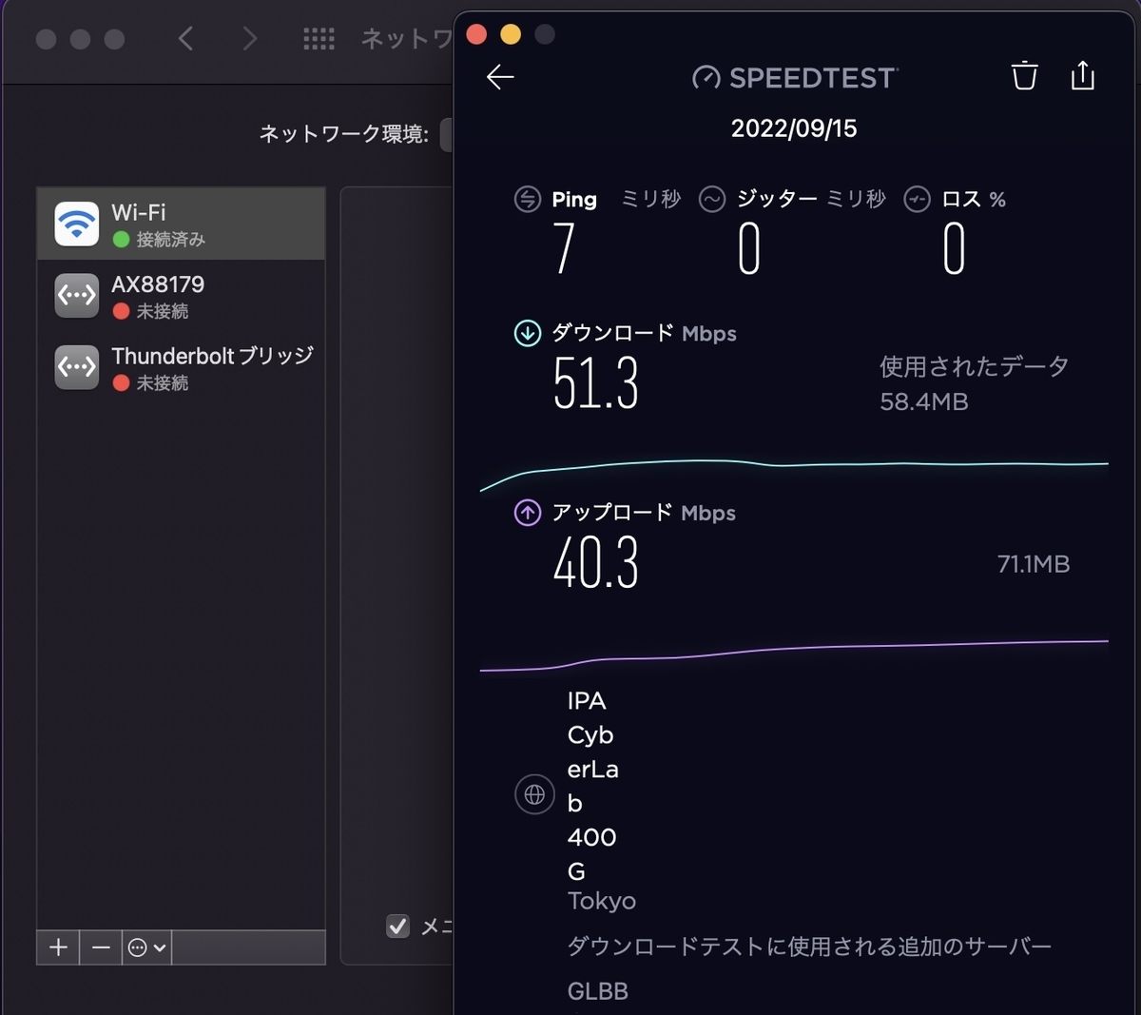Click the jitter wave icon

[x=712, y=199]
